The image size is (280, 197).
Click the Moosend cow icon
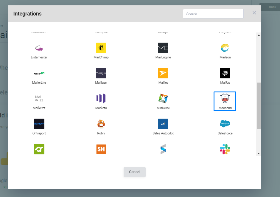coord(225,99)
